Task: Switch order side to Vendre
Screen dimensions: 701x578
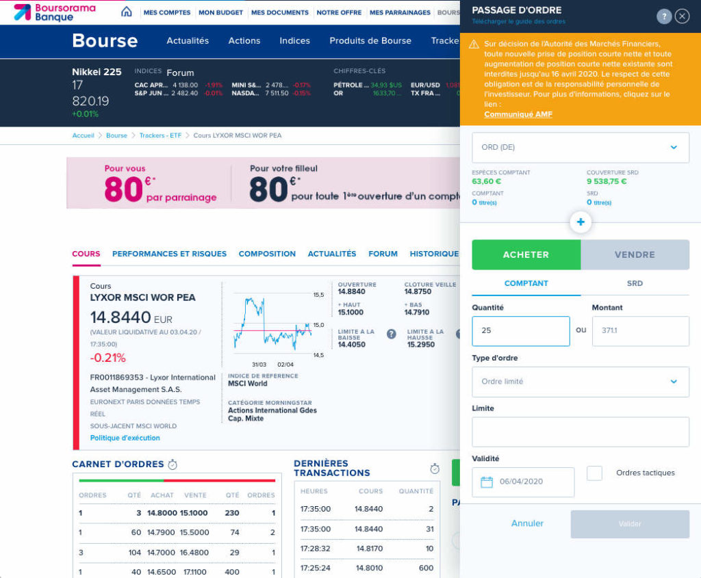Action: click(635, 254)
